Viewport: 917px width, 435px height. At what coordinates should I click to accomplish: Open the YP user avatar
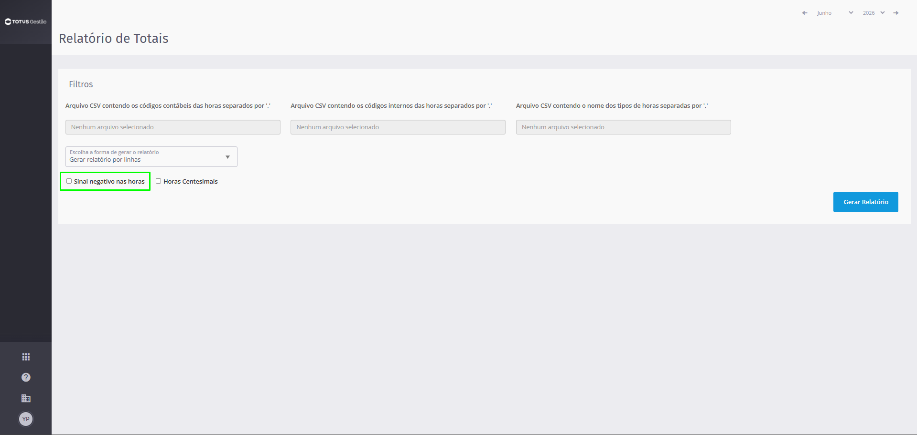tap(26, 419)
